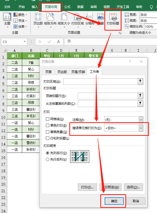Switch to the 工作表 dialog tab
157x213 pixels.
tap(94, 72)
